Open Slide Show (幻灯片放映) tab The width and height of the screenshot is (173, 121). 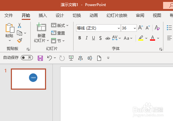pos(117,15)
